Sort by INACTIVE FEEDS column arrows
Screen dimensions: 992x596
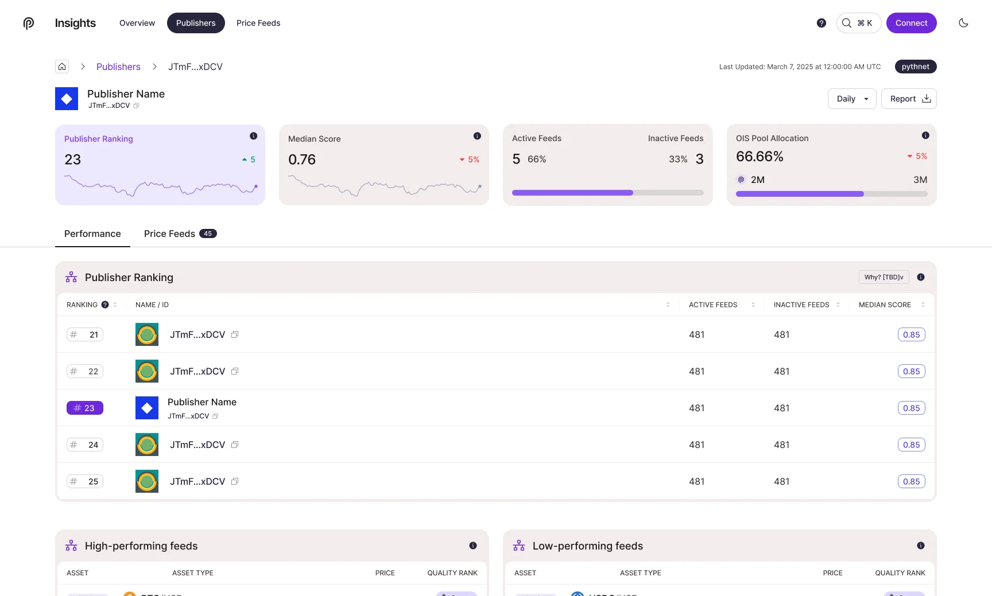[838, 305]
